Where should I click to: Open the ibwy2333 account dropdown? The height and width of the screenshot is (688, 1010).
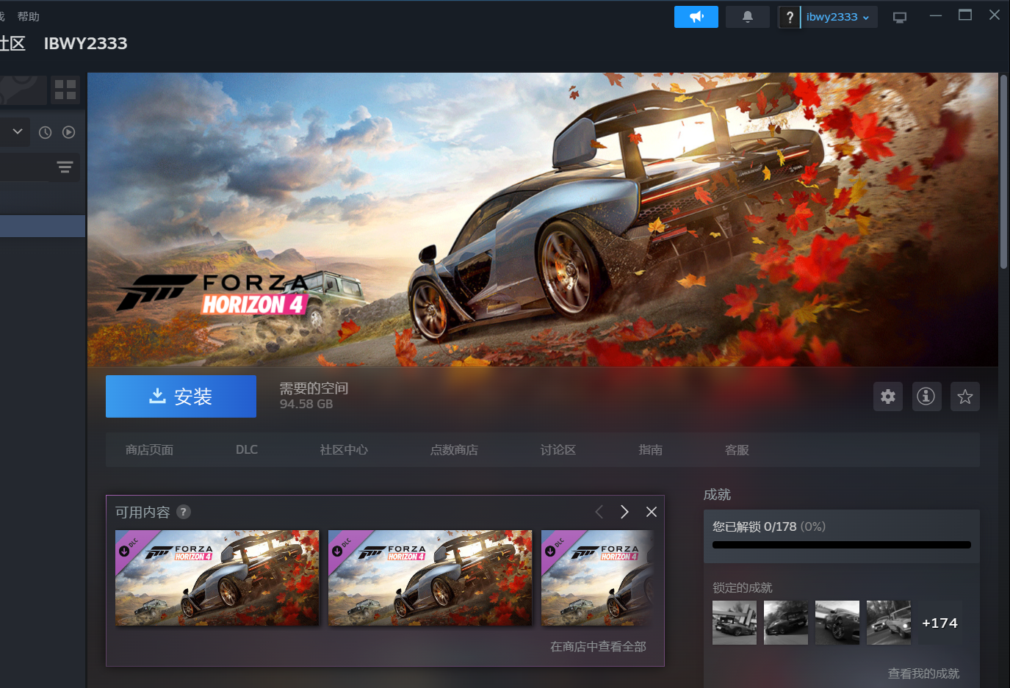click(x=838, y=17)
